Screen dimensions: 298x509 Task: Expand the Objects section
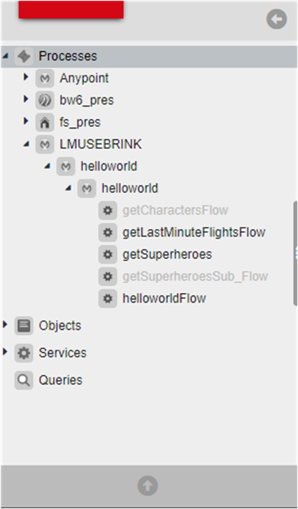(4, 324)
